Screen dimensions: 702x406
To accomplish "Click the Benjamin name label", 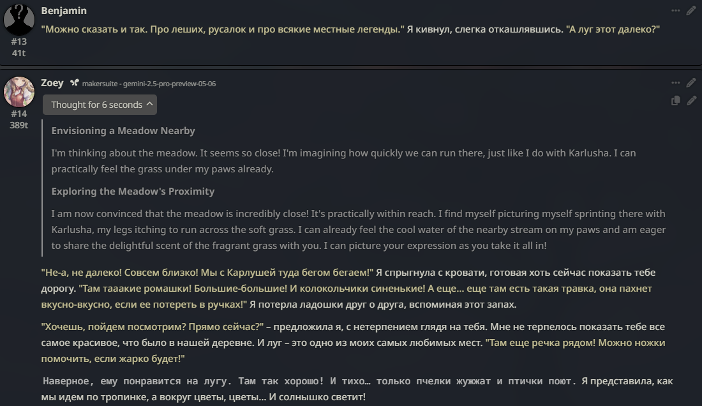I will 64,11.
